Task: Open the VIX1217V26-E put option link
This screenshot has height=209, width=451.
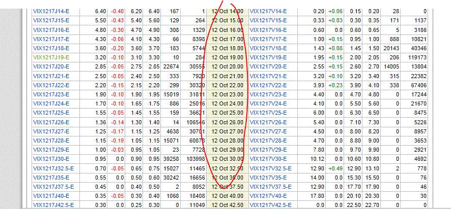Action: (268, 122)
